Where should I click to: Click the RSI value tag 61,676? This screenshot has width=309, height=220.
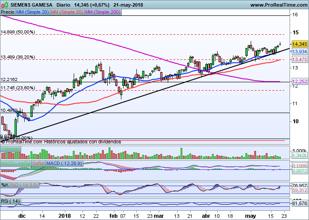coord(299,203)
